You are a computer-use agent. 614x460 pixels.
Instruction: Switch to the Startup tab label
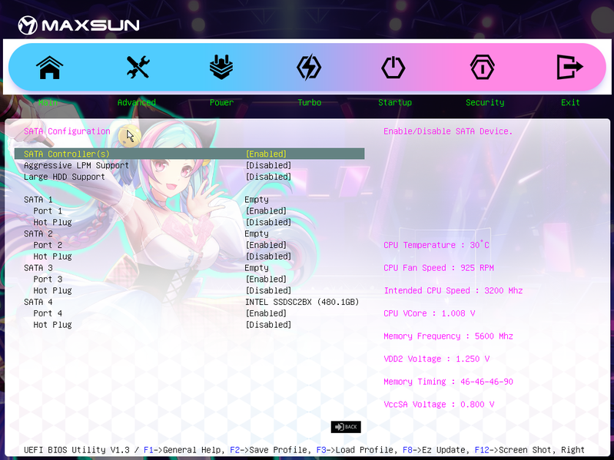pos(395,102)
